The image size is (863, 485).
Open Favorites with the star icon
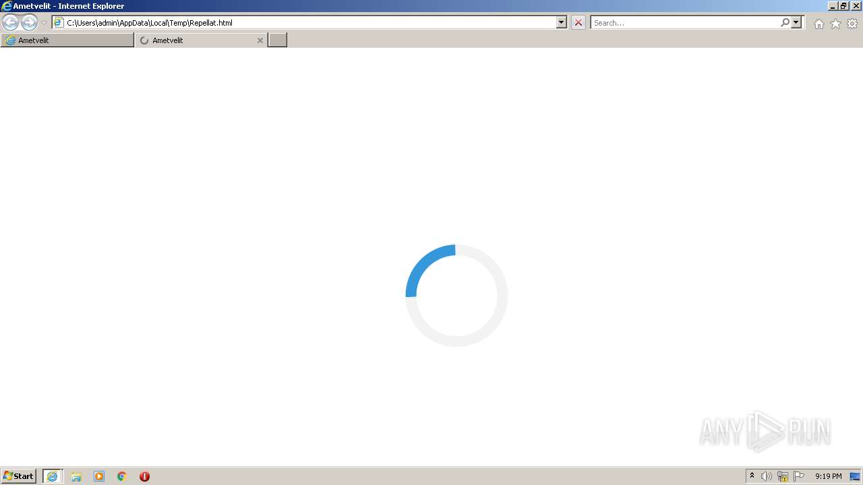coord(835,24)
